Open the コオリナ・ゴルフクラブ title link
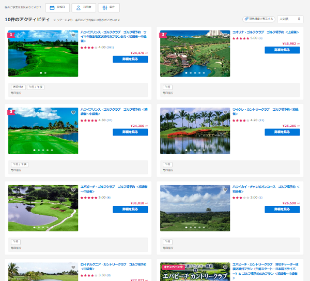 (266, 32)
